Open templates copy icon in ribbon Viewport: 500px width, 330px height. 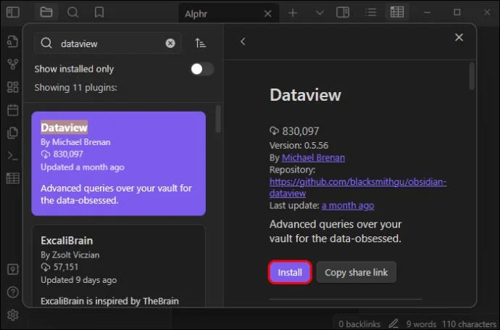click(13, 133)
